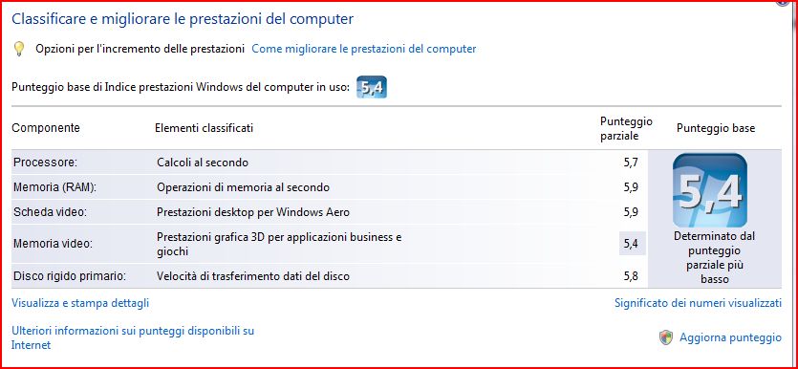The width and height of the screenshot is (798, 369).
Task: Open Come migliorare le prestazioni del computer
Action: (x=364, y=49)
